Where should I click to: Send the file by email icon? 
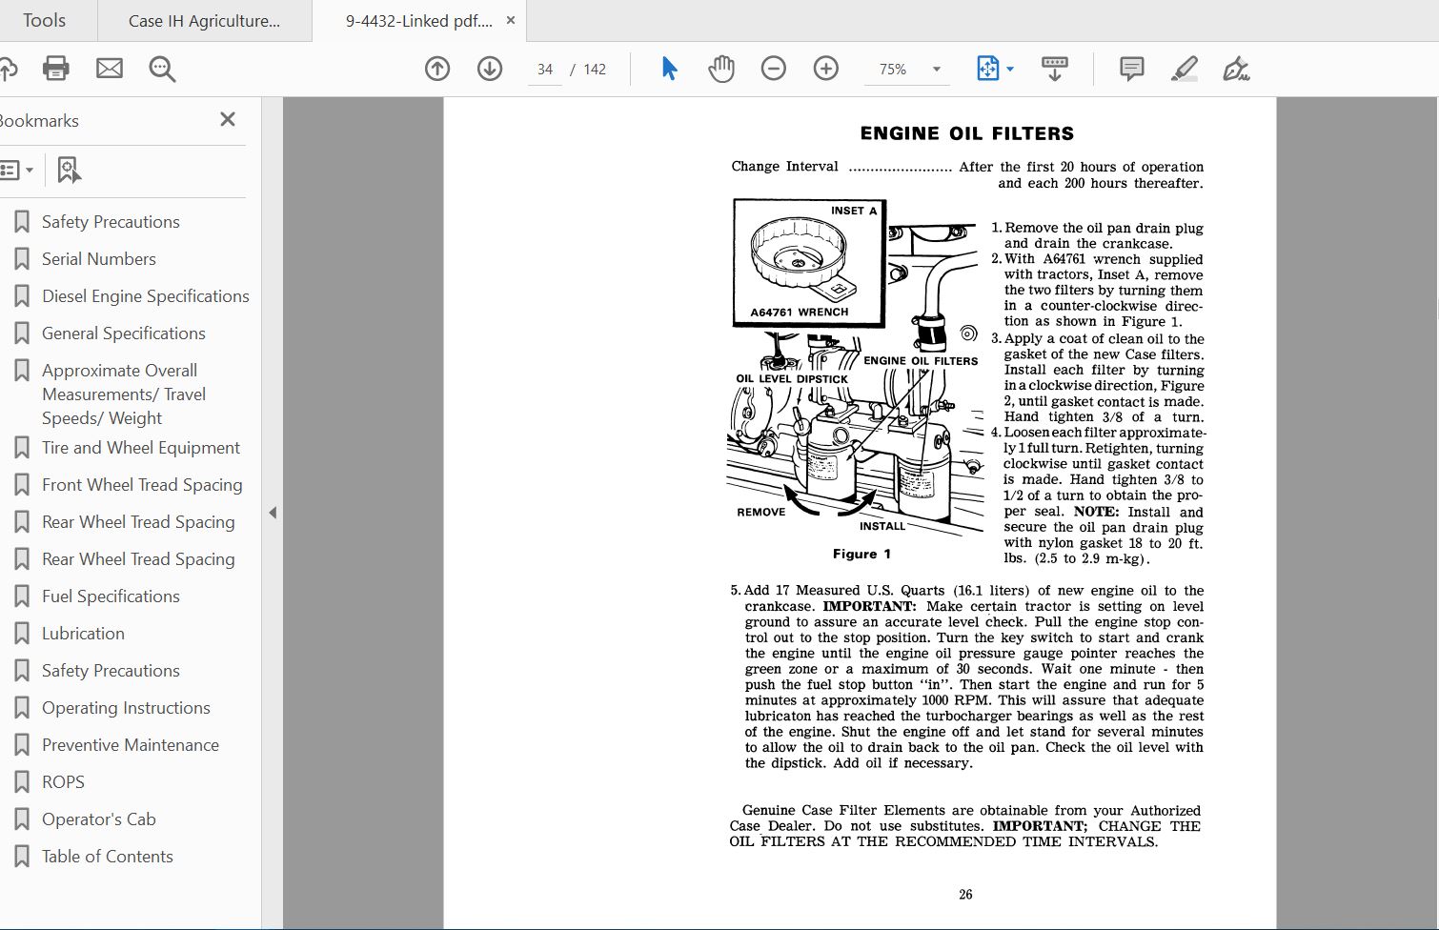click(110, 68)
